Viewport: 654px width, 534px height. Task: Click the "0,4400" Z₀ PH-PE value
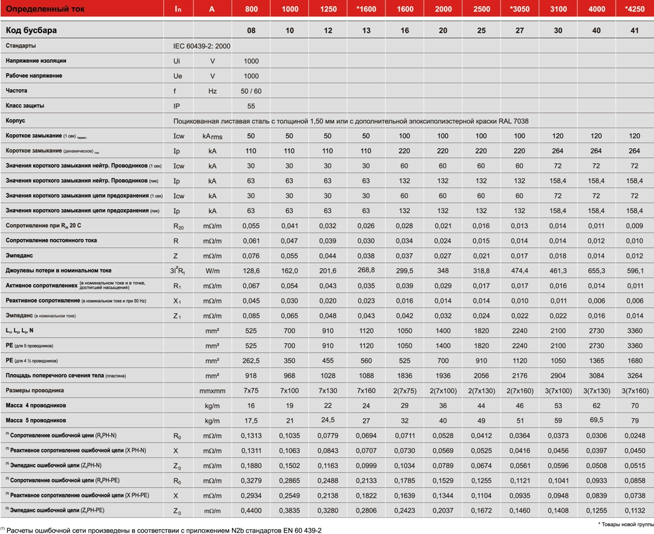pos(251,510)
